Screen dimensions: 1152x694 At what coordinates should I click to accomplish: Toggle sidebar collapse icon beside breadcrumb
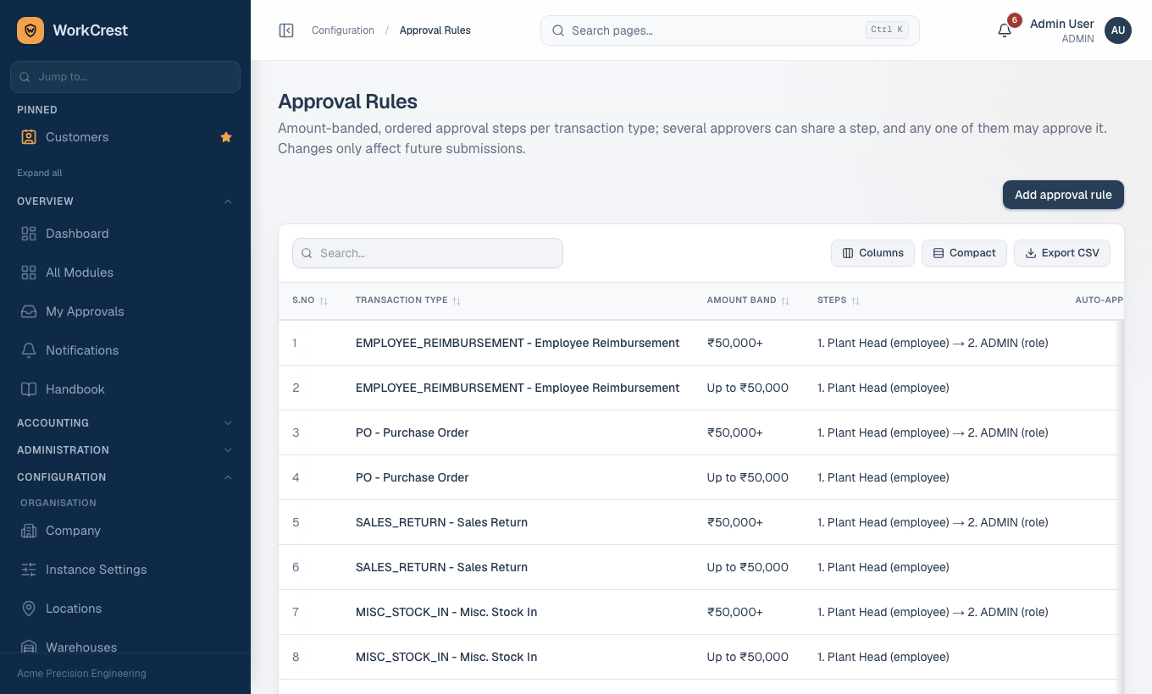tap(286, 30)
